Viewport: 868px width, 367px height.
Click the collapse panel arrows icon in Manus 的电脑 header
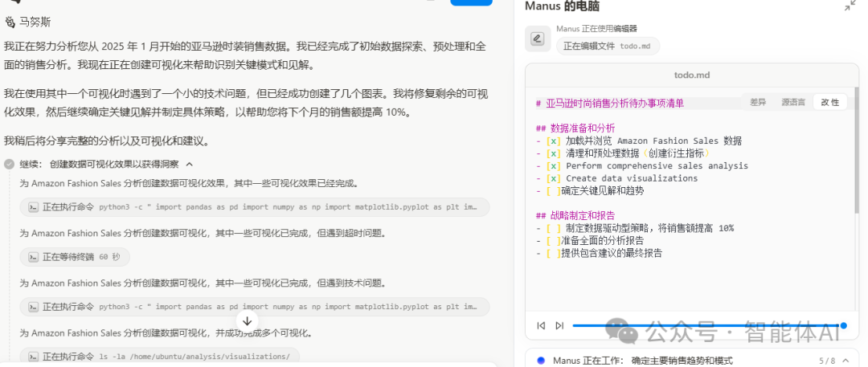(x=850, y=6)
